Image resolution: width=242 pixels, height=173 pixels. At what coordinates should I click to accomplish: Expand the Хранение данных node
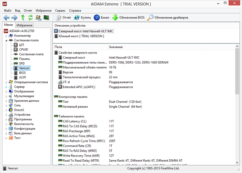pos(6,101)
